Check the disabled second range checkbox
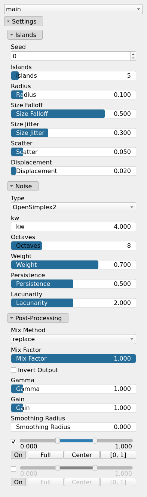 pyautogui.click(x=13, y=469)
